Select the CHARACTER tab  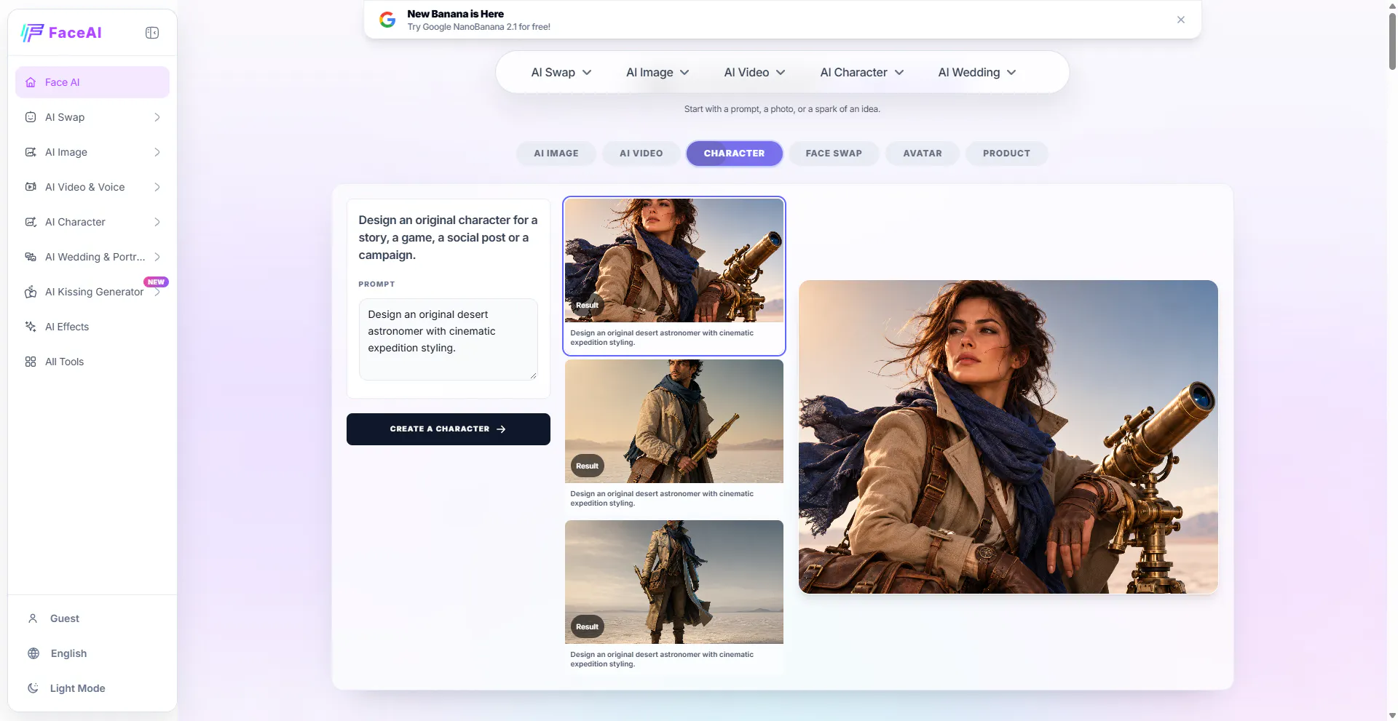tap(735, 154)
